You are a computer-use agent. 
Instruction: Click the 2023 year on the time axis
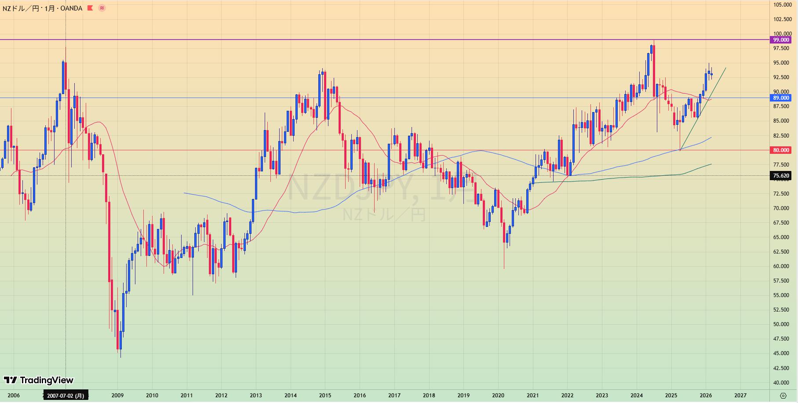(602, 396)
